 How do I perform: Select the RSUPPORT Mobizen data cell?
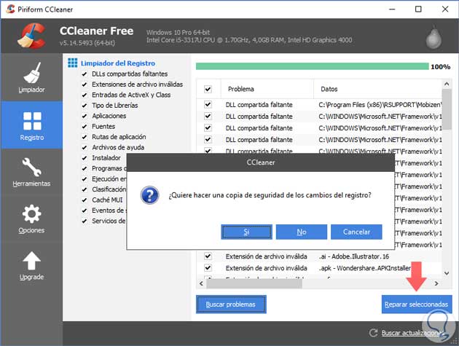380,105
